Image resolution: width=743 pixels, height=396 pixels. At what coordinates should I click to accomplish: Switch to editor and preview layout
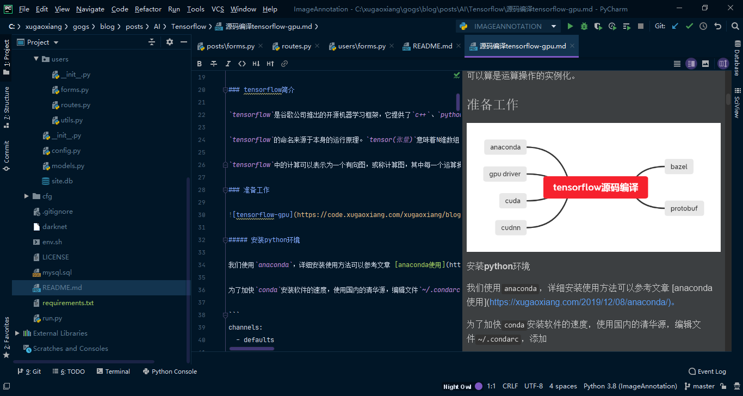[691, 64]
